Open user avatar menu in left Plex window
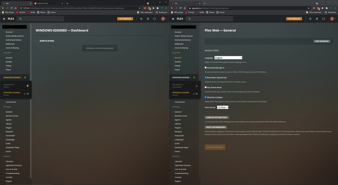This screenshot has height=185, width=338. point(164,19)
